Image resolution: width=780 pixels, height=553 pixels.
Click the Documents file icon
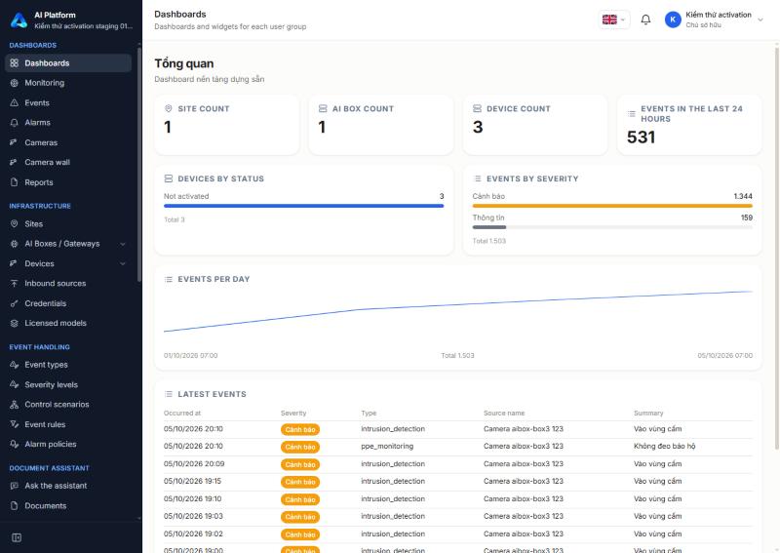pos(15,506)
